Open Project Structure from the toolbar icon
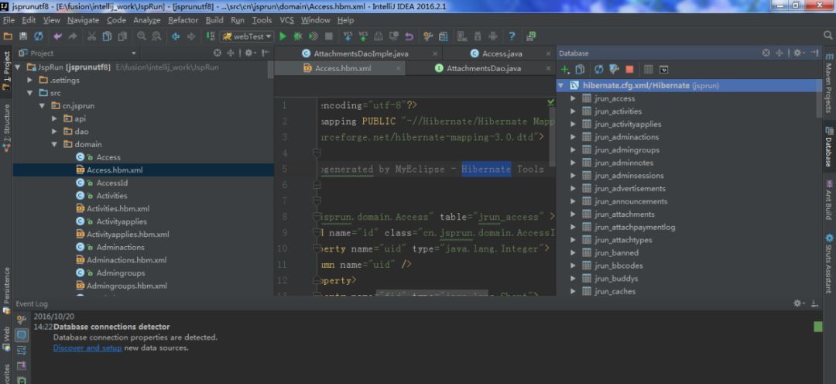Screen dimensions: 836x384 click(x=443, y=36)
